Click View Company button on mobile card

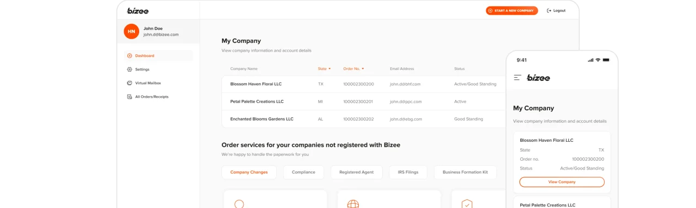(562, 182)
